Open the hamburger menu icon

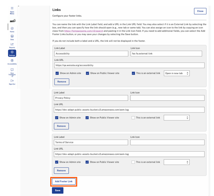point(12,8)
